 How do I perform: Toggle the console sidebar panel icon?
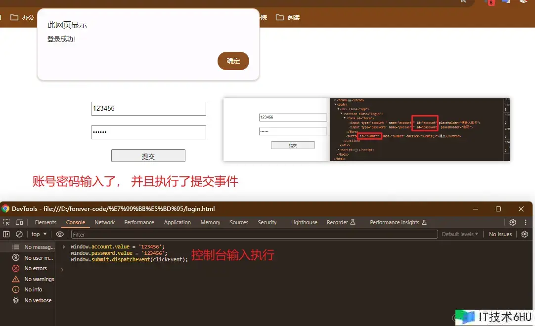tap(6, 234)
